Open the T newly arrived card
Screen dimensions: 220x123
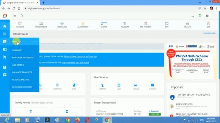coord(31,111)
